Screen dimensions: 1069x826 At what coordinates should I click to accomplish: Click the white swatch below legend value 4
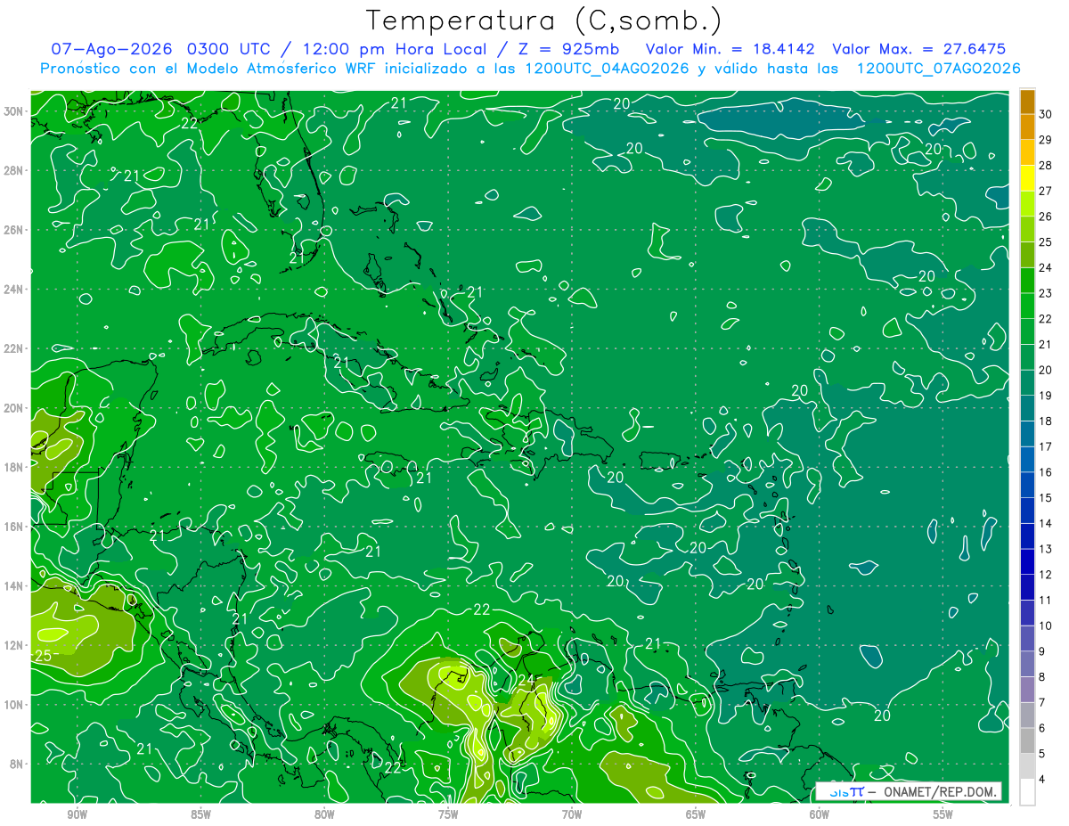pyautogui.click(x=1027, y=792)
